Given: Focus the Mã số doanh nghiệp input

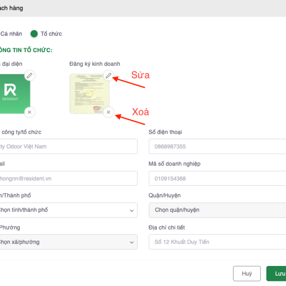Looking at the screenshot, I should 217,178.
